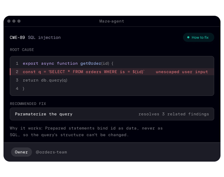The image size is (224, 177).
Task: Click the first window control dot
Action: (x=9, y=21)
